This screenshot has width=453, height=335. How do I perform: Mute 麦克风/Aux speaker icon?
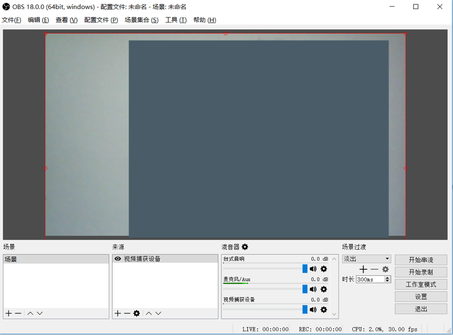[313, 289]
